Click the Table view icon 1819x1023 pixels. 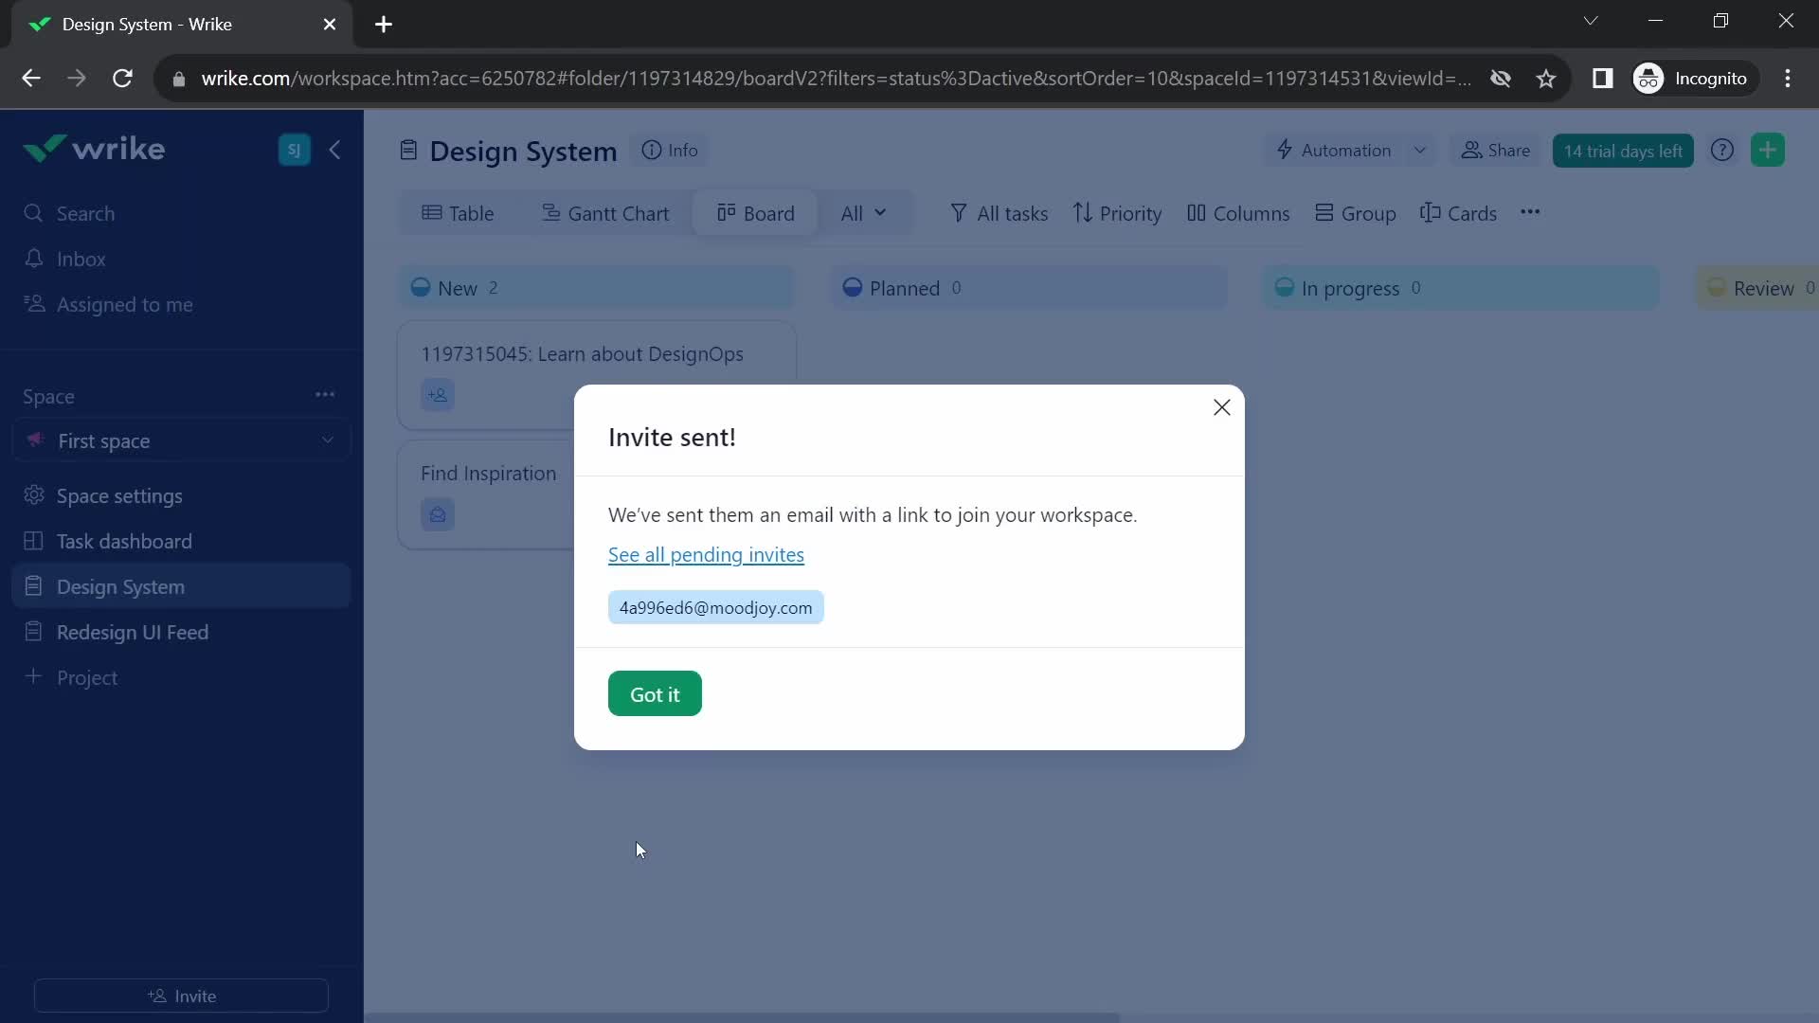click(x=432, y=212)
